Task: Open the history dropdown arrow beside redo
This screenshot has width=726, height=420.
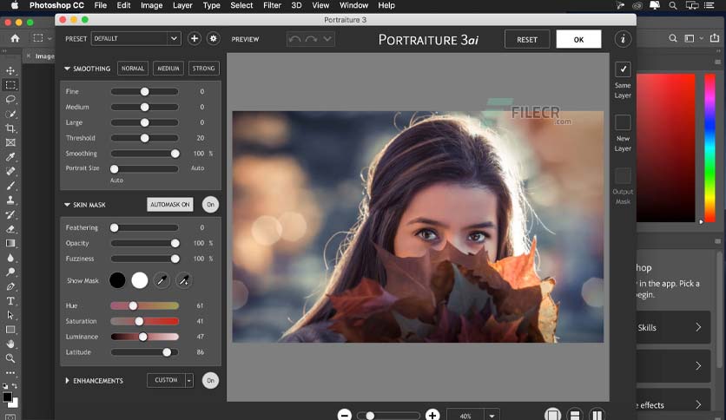Action: 327,39
